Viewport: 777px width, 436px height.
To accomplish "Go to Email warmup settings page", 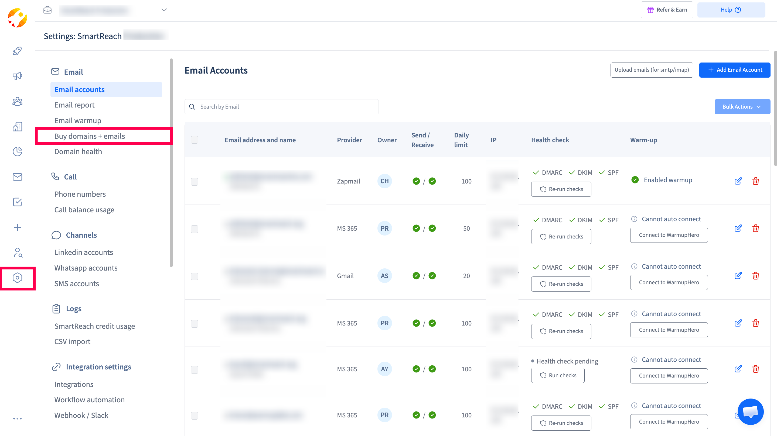I will pos(78,120).
